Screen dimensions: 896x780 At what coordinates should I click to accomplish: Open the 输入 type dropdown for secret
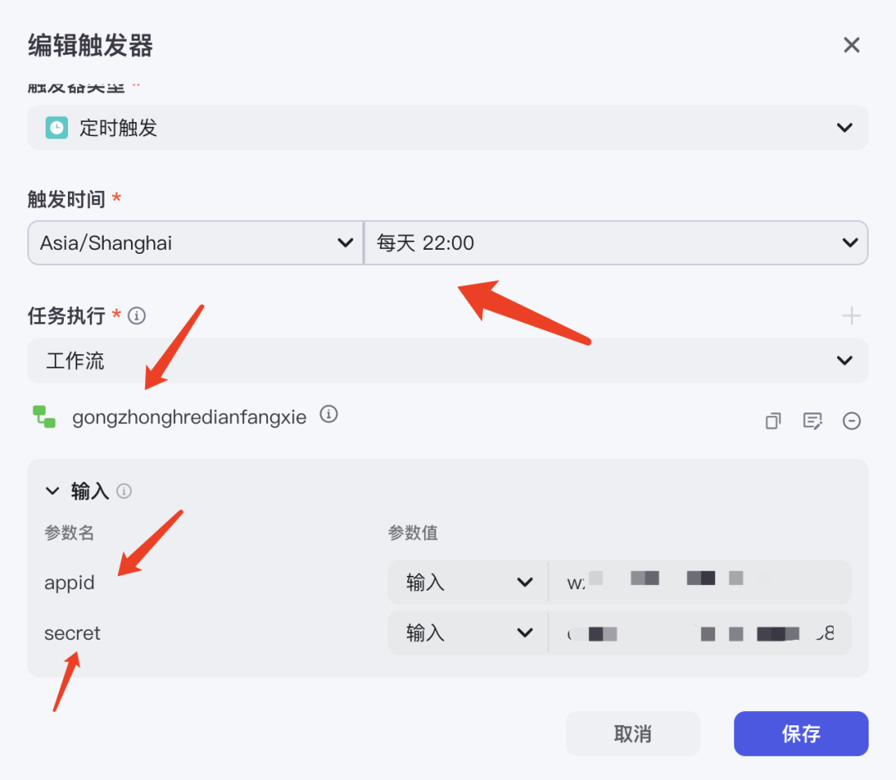[468, 632]
